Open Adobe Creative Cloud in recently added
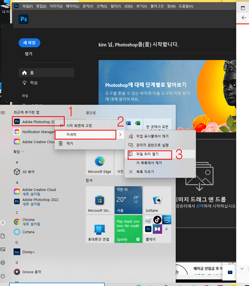Screen dimensions: 249x286 34,142
